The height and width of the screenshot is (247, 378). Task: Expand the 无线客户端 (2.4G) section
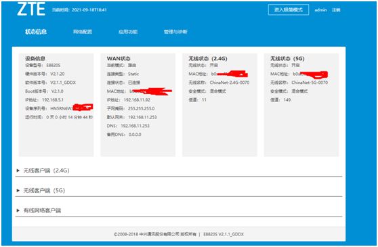pyautogui.click(x=179, y=171)
